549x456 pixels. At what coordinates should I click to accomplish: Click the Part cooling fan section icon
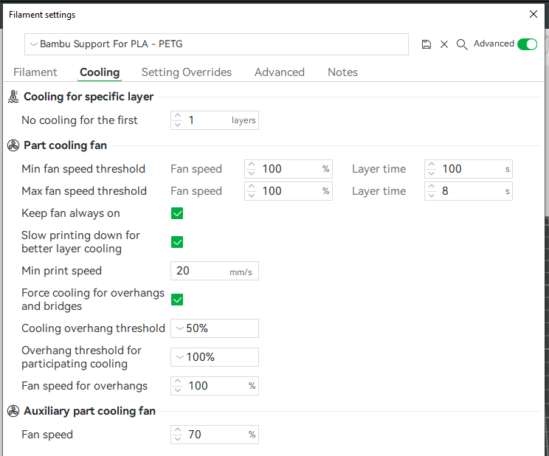click(x=13, y=145)
